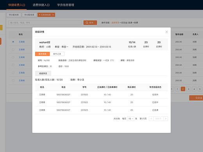Click the 暂存金额 column header in the background table

(x=179, y=34)
